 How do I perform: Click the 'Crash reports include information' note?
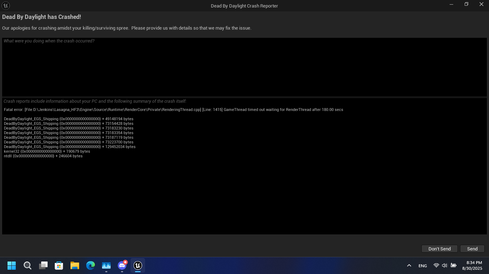(x=95, y=101)
